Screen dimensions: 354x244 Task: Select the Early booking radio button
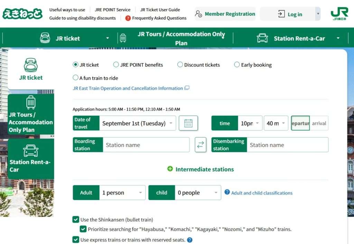tap(237, 65)
